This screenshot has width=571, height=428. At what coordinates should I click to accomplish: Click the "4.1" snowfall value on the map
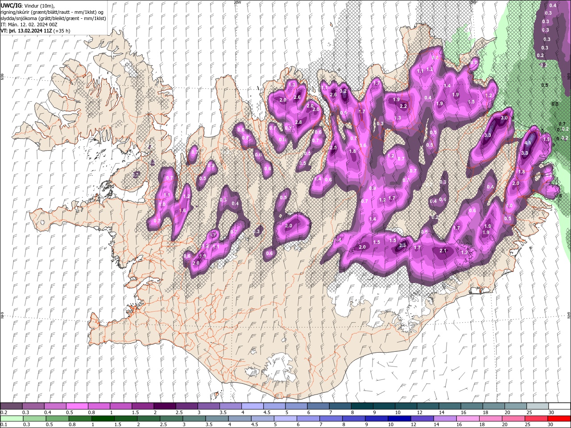pos(528,143)
